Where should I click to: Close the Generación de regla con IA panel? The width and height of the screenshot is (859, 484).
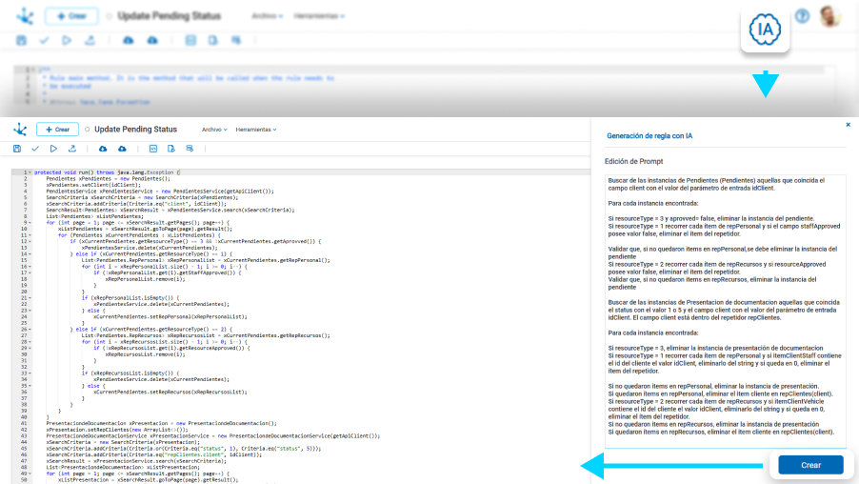click(x=849, y=125)
